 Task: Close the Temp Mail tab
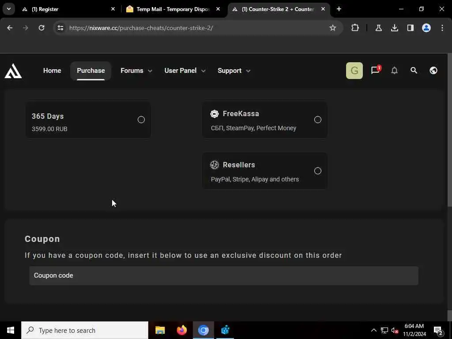pyautogui.click(x=218, y=9)
